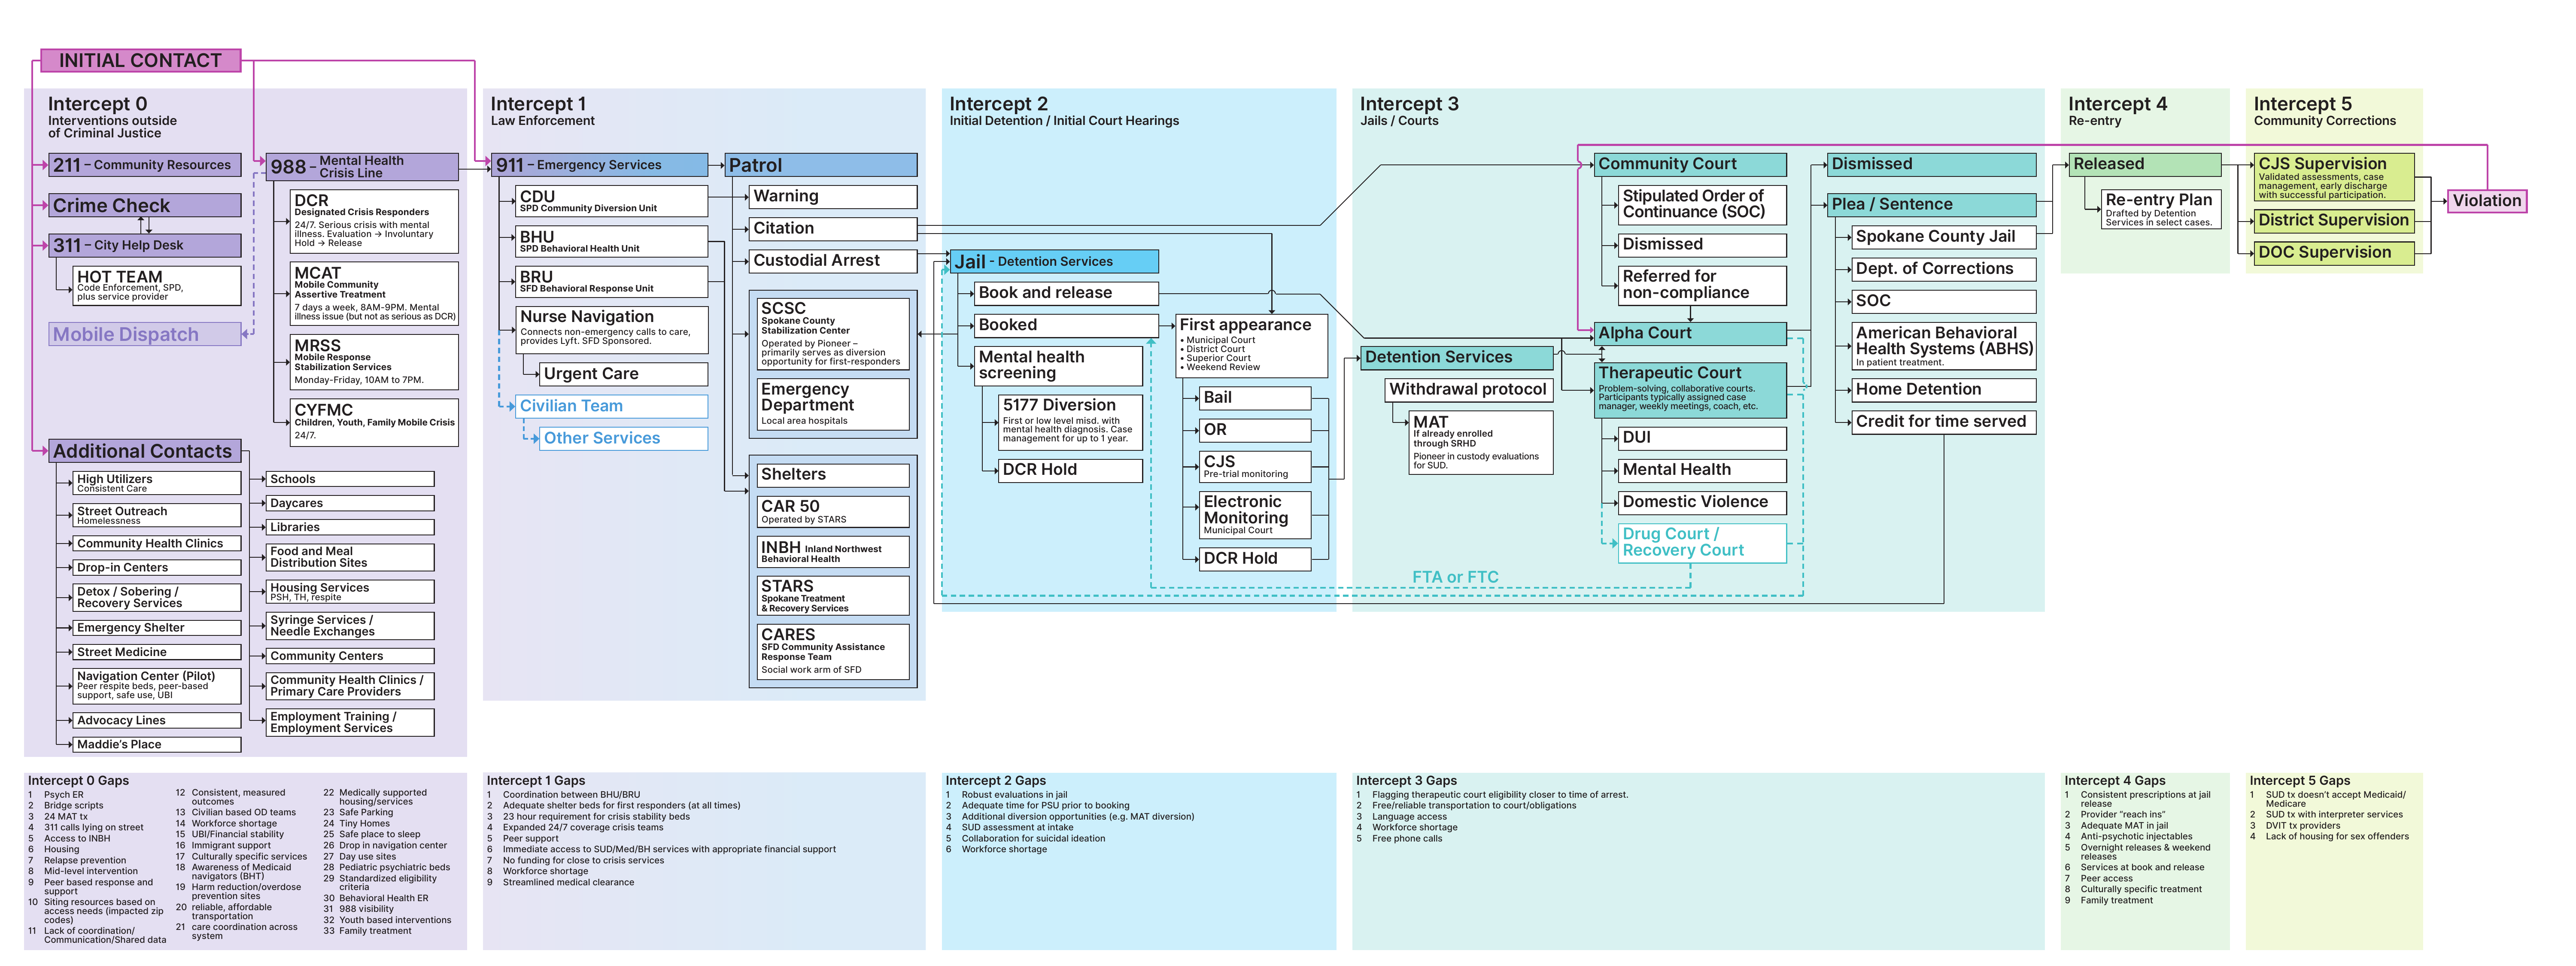2576x966 pixels.
Task: Click the Civilian Team box
Action: 612,406
